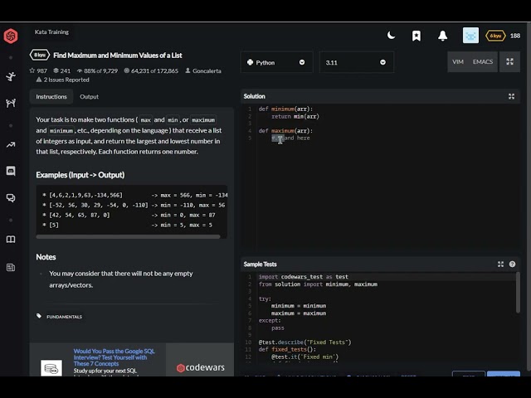Image resolution: width=531 pixels, height=398 pixels.
Task: Expand the Sample Tests panel
Action: pyautogui.click(x=500, y=265)
